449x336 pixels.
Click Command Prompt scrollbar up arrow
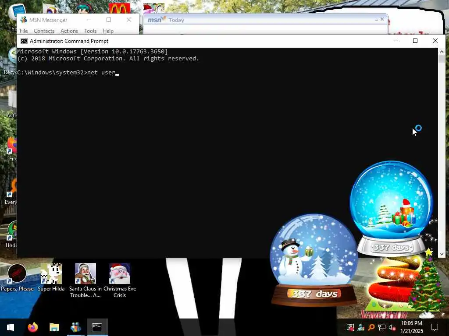pos(442,52)
